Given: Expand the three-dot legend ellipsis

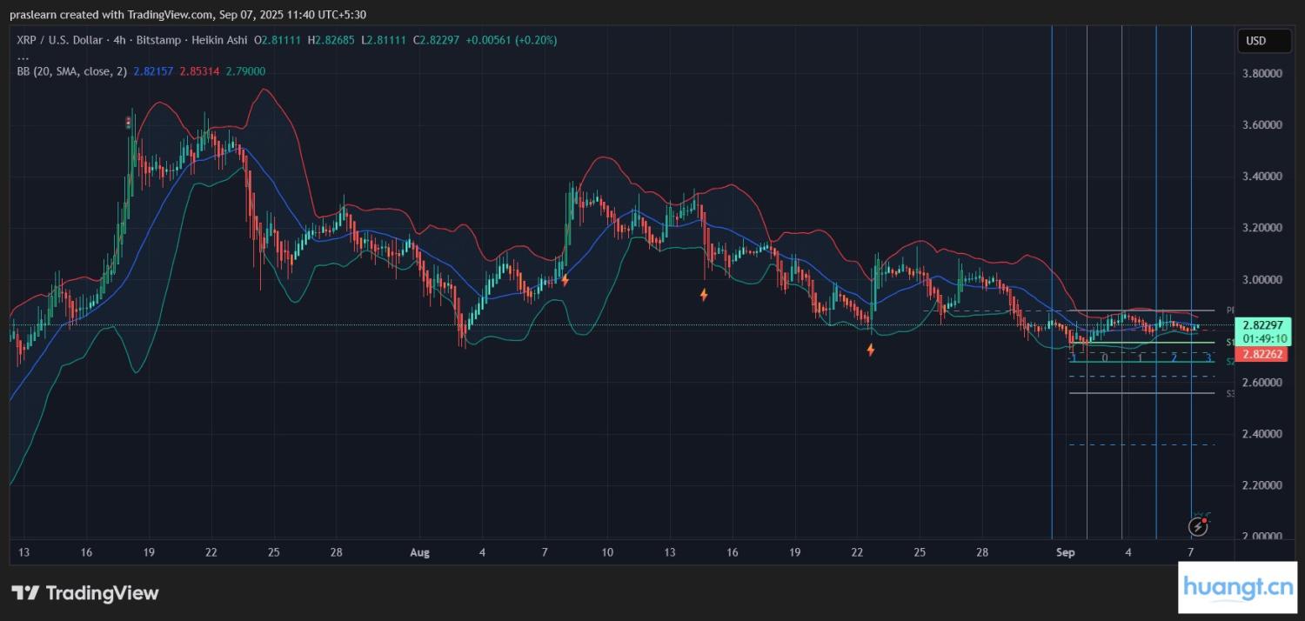Looking at the screenshot, I should [x=23, y=57].
